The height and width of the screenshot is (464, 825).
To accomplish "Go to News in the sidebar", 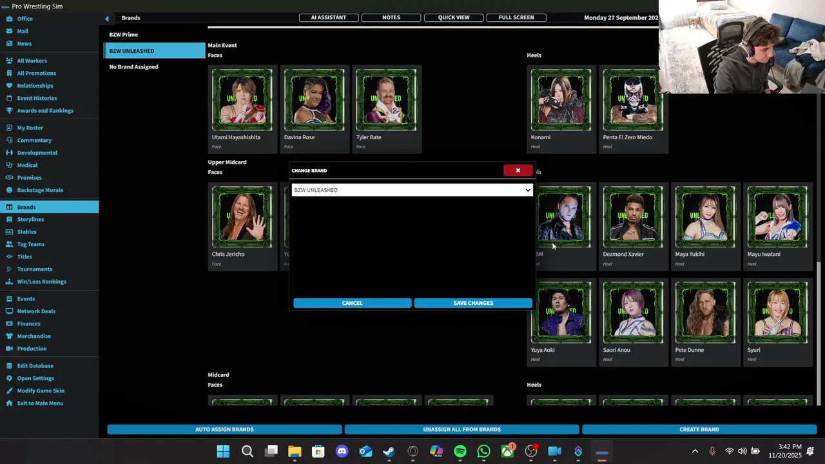I will pos(24,44).
